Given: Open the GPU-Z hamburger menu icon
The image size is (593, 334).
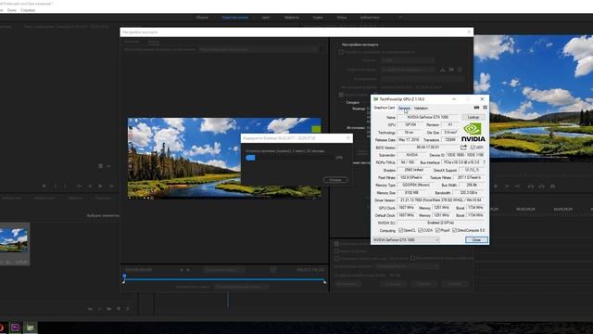Looking at the screenshot, I should (x=486, y=108).
